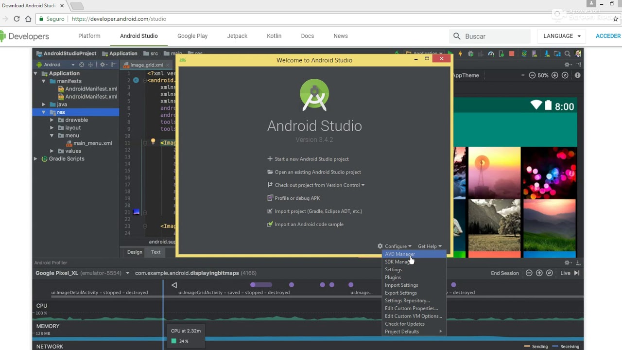This screenshot has width=622, height=350.
Task: Collapse the Application tree node
Action: [x=35, y=73]
